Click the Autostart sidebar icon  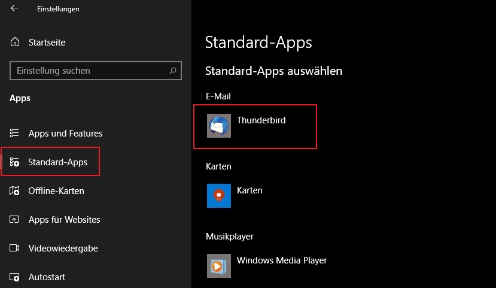tap(15, 277)
